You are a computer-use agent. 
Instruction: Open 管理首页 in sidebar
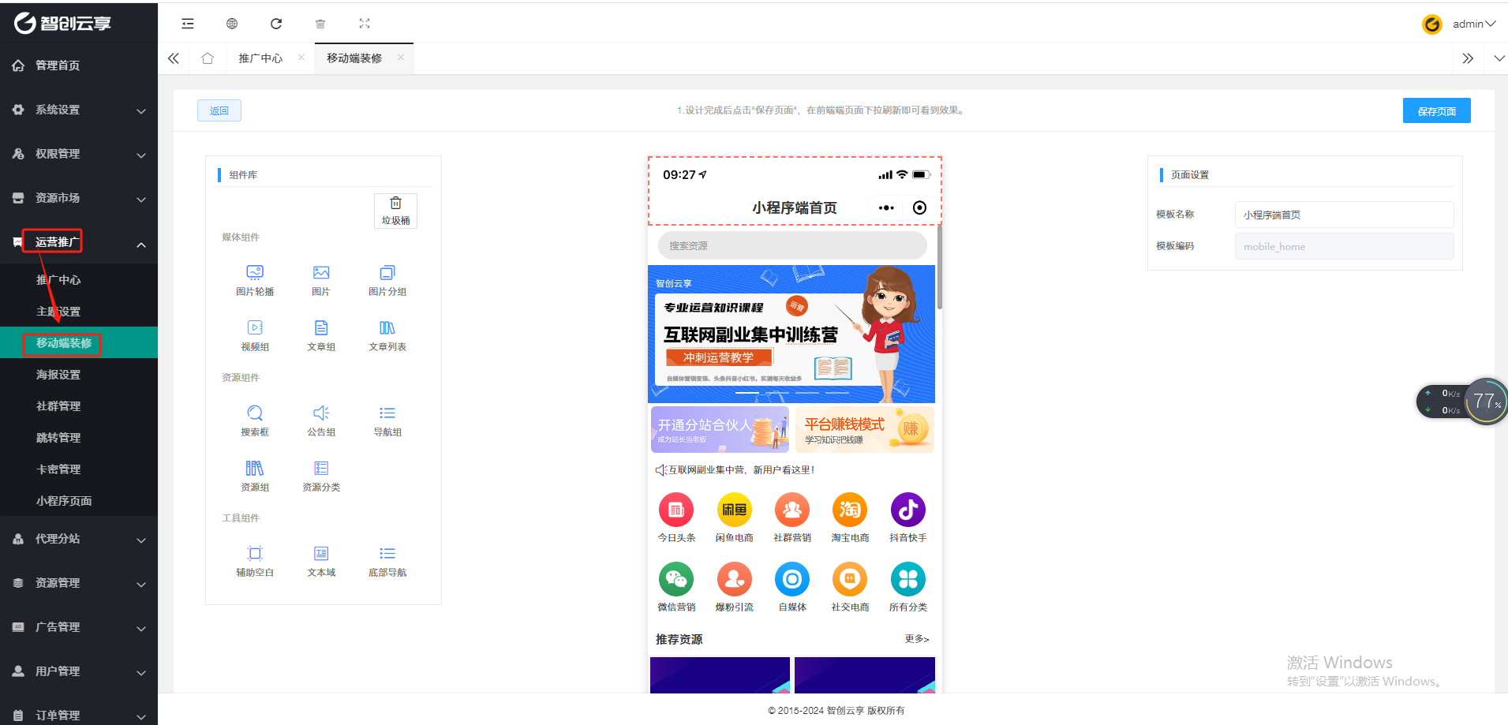click(79, 65)
